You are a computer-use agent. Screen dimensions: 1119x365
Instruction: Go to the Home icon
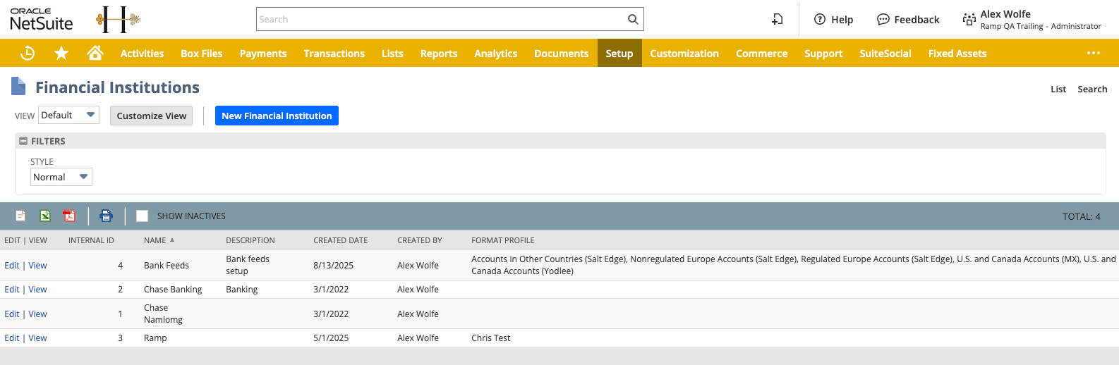[95, 53]
